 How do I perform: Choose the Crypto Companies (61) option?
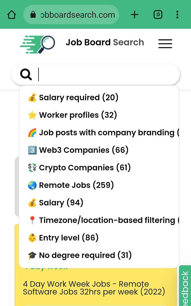pos(85,168)
